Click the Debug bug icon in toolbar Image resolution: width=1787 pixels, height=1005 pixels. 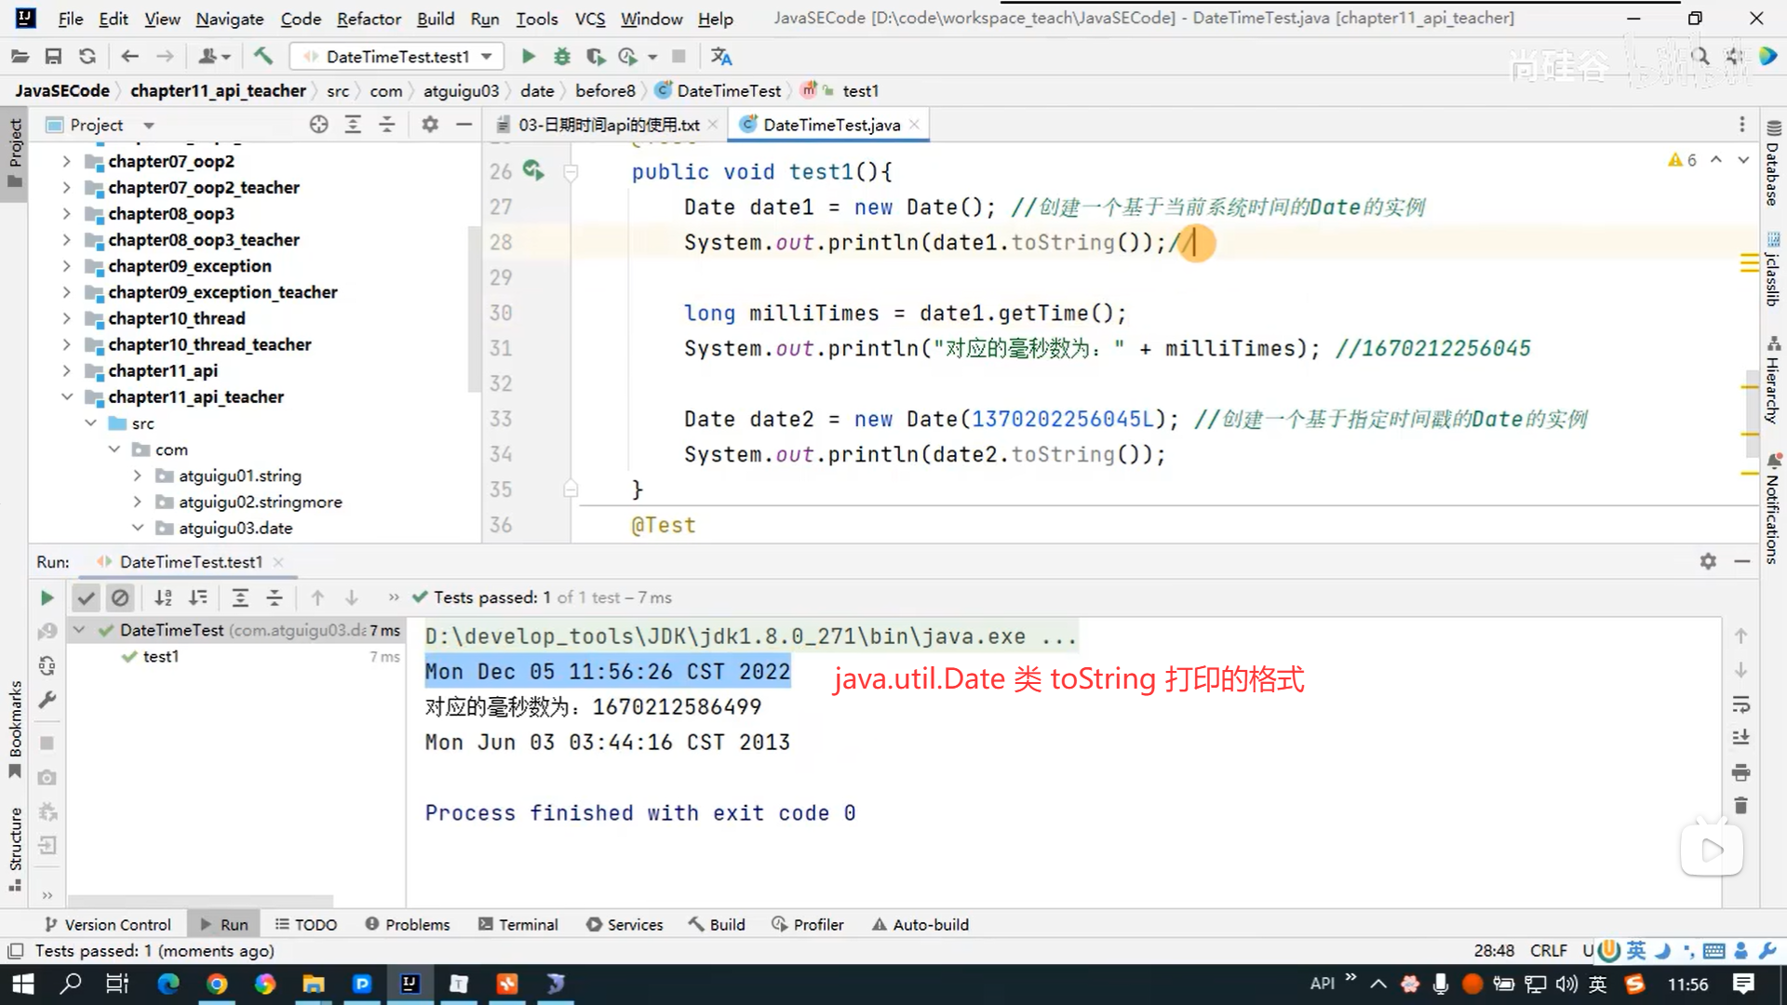pyautogui.click(x=561, y=57)
